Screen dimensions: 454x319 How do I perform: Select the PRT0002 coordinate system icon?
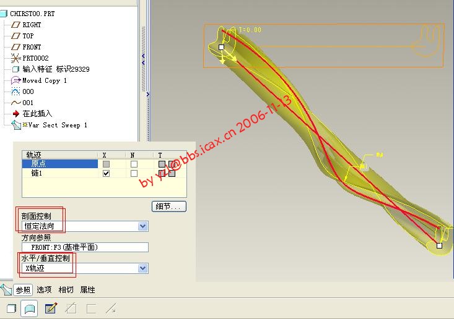click(15, 58)
